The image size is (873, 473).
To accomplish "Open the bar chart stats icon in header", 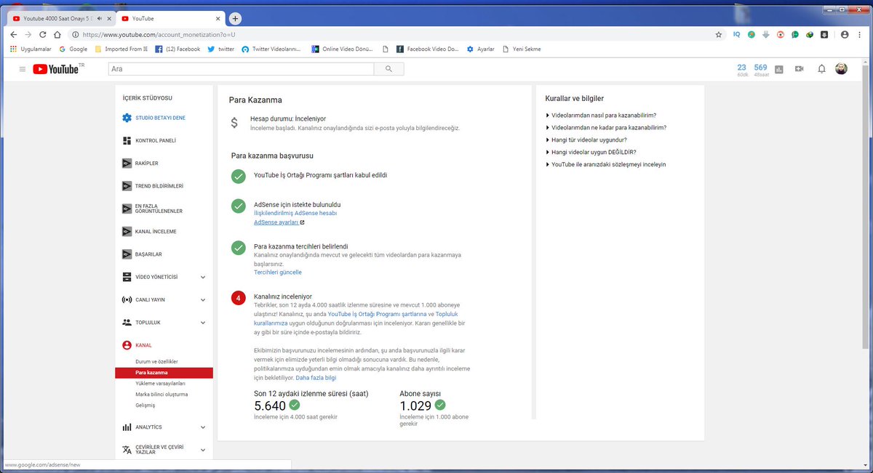I will click(x=779, y=69).
